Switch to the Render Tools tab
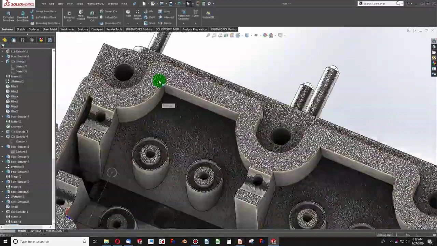 tap(114, 29)
